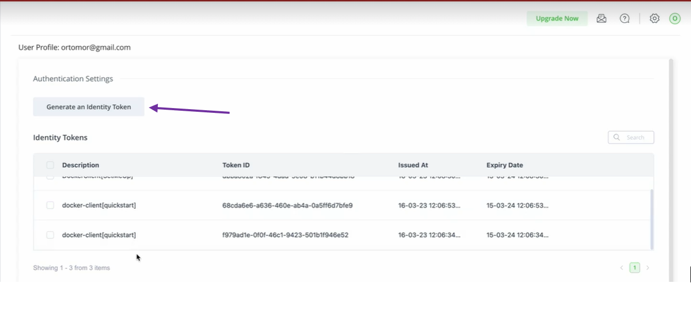Image resolution: width=691 pixels, height=320 pixels.
Task: Select checkbox for token ending 501b1f946e52
Action: point(50,235)
